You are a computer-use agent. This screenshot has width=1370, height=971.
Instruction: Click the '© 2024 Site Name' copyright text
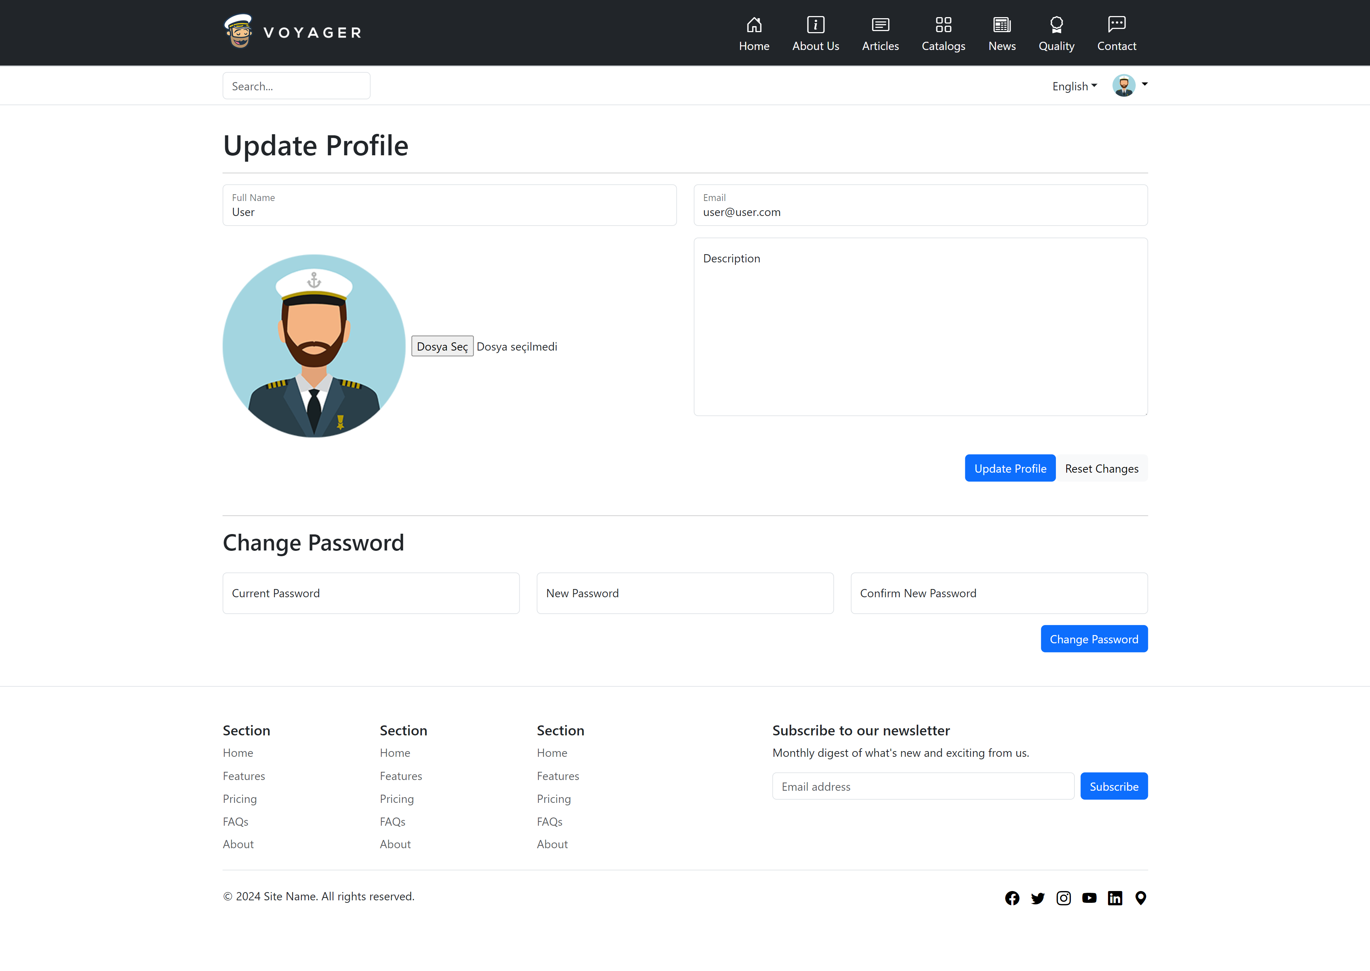coord(319,896)
